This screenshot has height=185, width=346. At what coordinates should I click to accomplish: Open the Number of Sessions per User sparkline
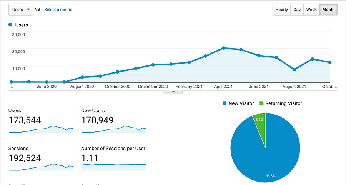pos(114,167)
